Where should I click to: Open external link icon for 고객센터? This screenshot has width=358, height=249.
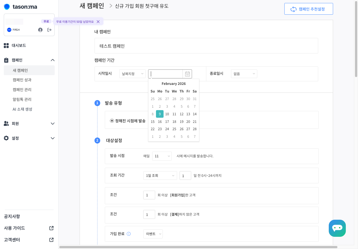point(51,240)
